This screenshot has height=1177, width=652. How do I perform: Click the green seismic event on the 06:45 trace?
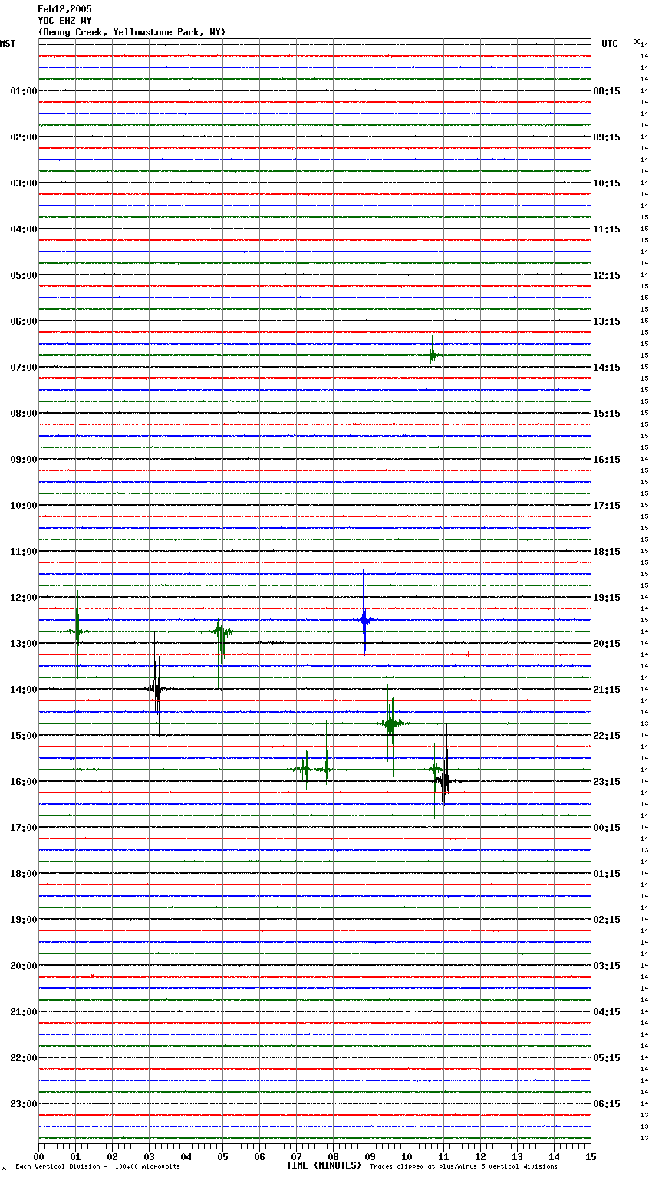tap(433, 354)
